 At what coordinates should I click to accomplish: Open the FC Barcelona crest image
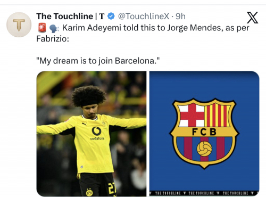(204, 134)
